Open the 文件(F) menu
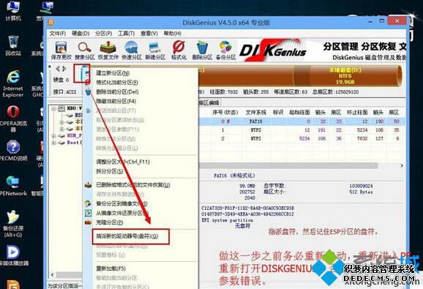 tap(58, 34)
